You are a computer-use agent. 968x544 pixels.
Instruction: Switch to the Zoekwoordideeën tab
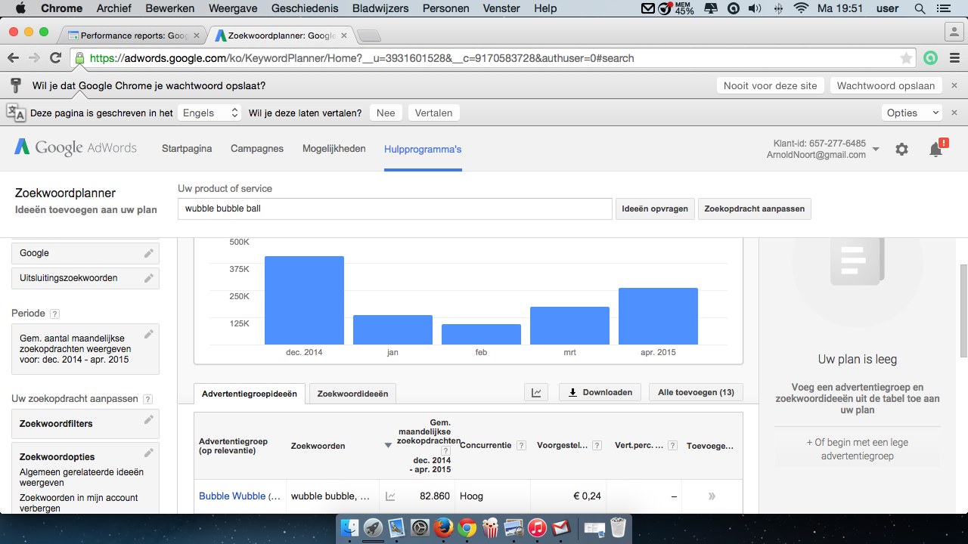point(352,394)
